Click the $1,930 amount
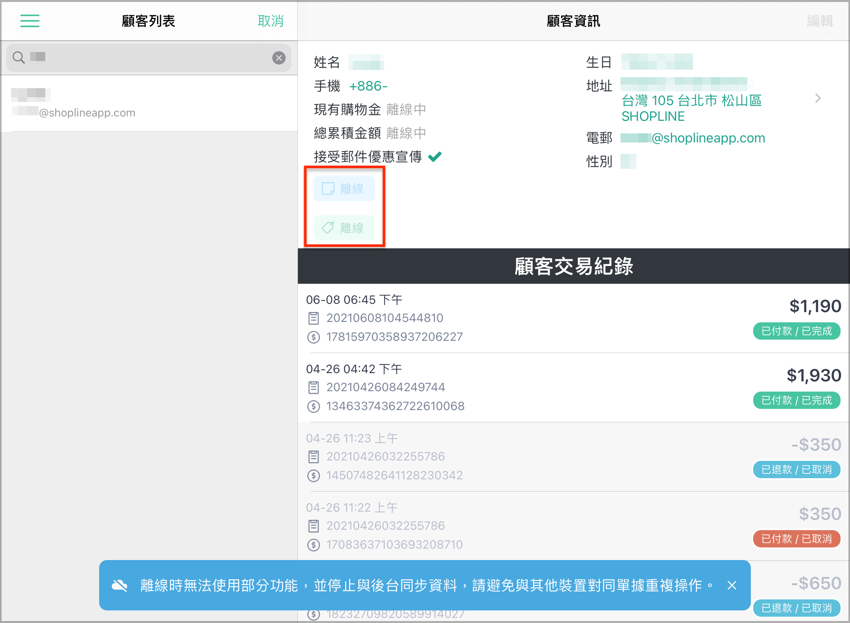This screenshot has width=850, height=623. click(814, 375)
